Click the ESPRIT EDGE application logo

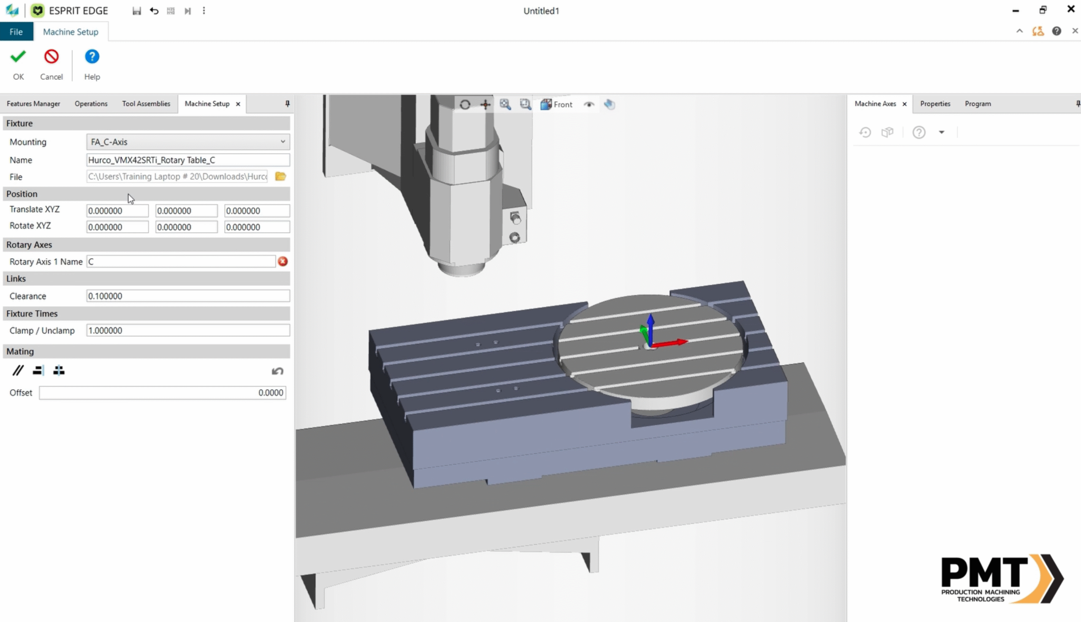[38, 11]
